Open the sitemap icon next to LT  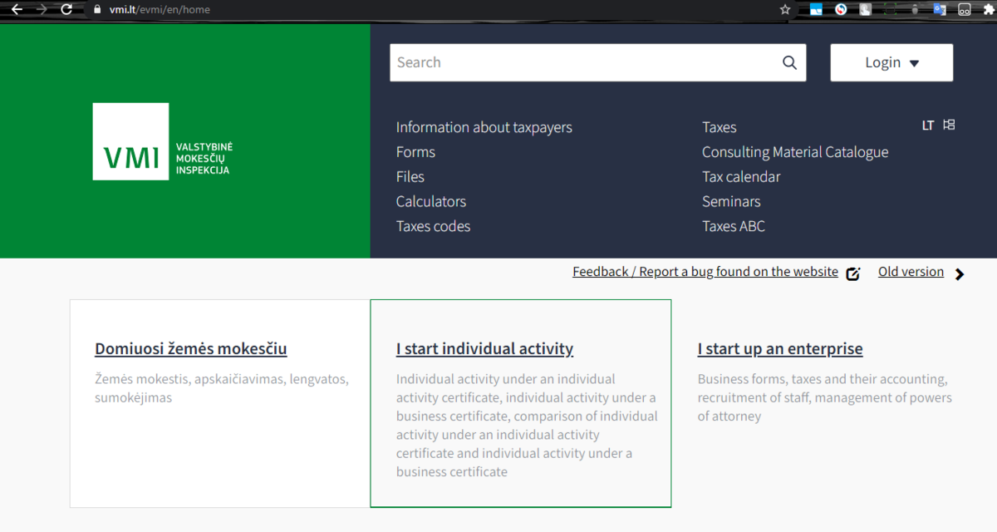[x=949, y=125]
